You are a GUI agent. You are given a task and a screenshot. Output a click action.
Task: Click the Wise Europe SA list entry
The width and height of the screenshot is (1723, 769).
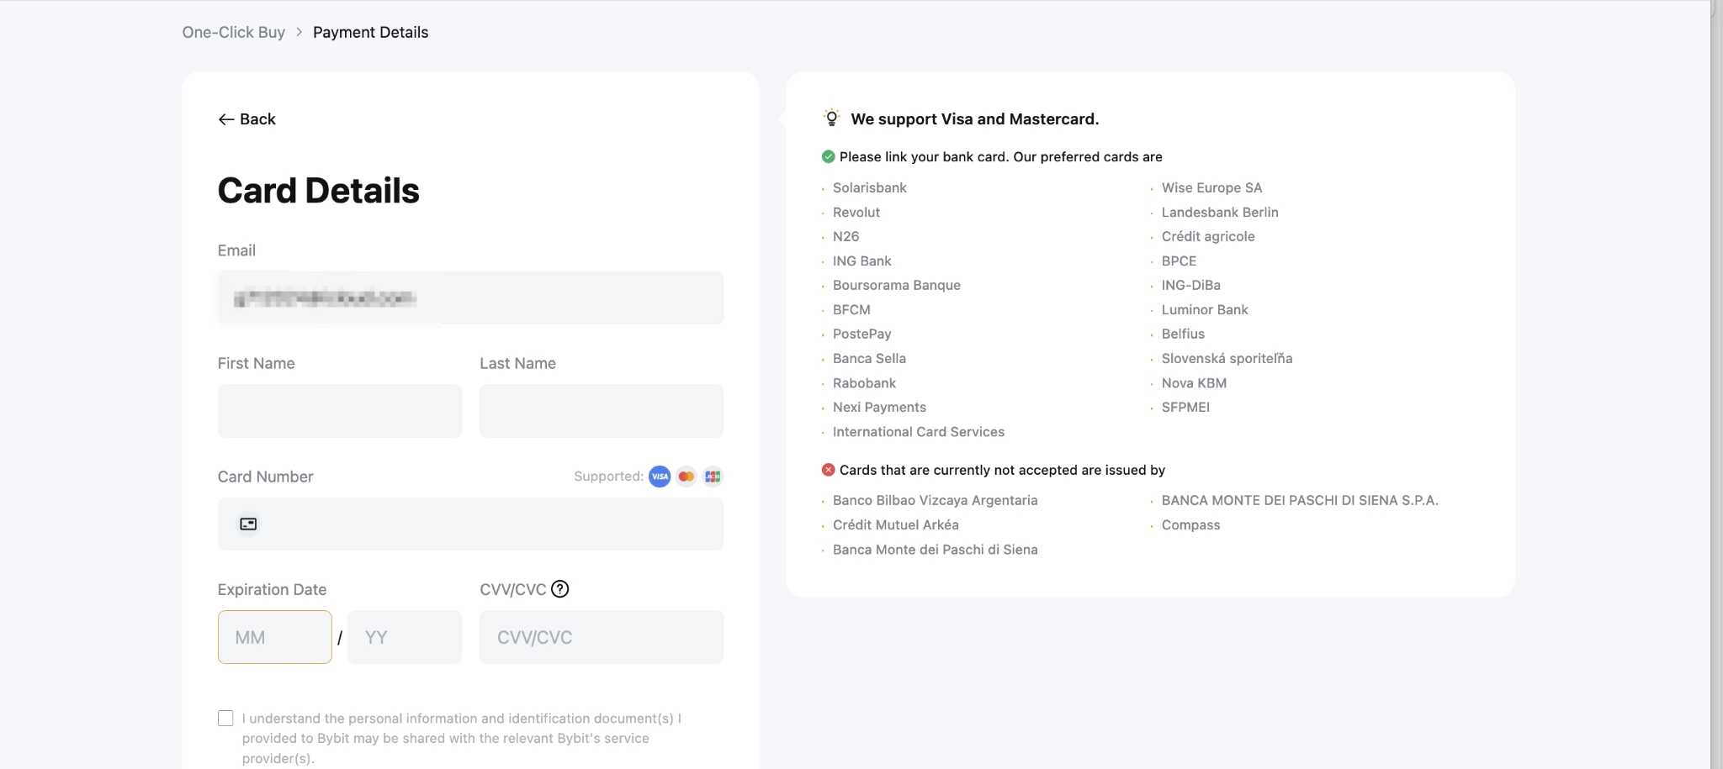click(x=1211, y=187)
